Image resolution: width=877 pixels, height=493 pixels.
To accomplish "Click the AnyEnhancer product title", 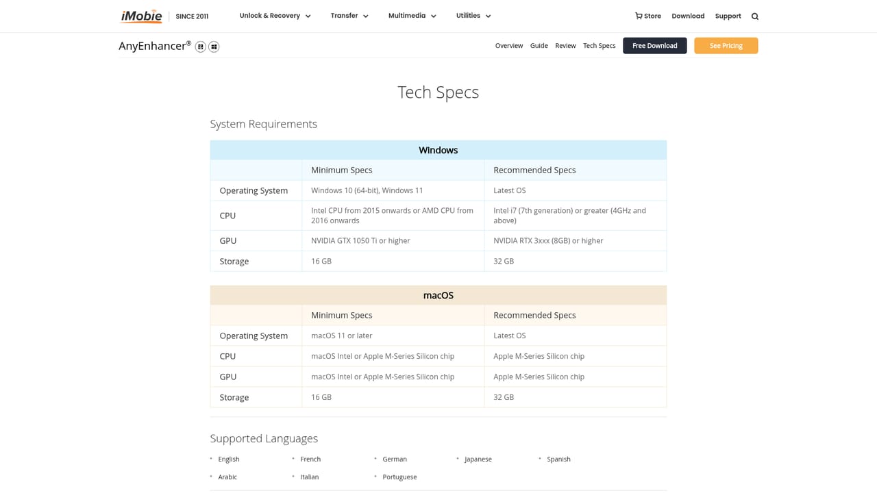I will [155, 46].
